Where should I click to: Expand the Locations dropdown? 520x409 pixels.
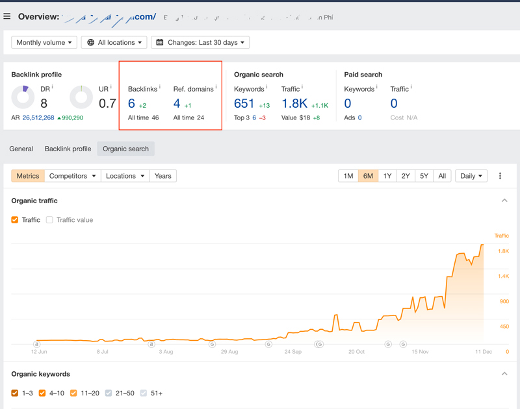coord(125,176)
